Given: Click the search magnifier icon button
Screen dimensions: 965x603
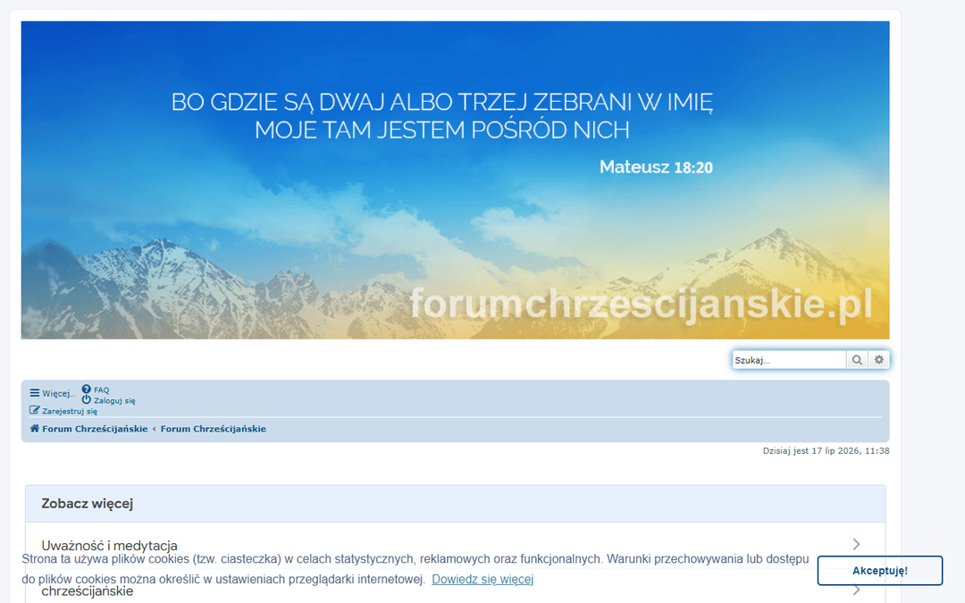Looking at the screenshot, I should (857, 360).
